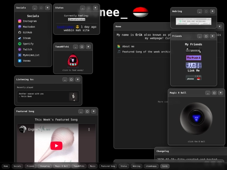Go to previous site in webring banner
Screen dimensions: 227x170
(182, 24)
